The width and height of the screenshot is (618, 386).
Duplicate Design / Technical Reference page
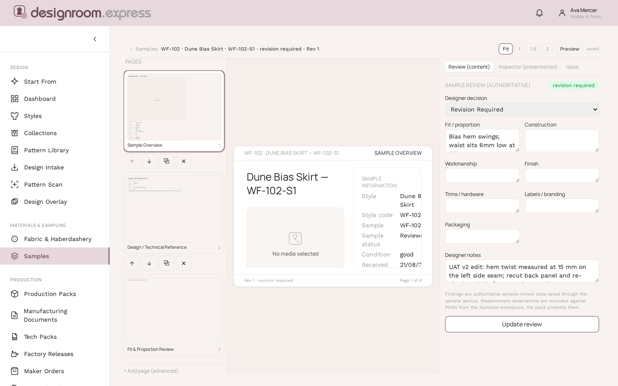click(x=167, y=263)
